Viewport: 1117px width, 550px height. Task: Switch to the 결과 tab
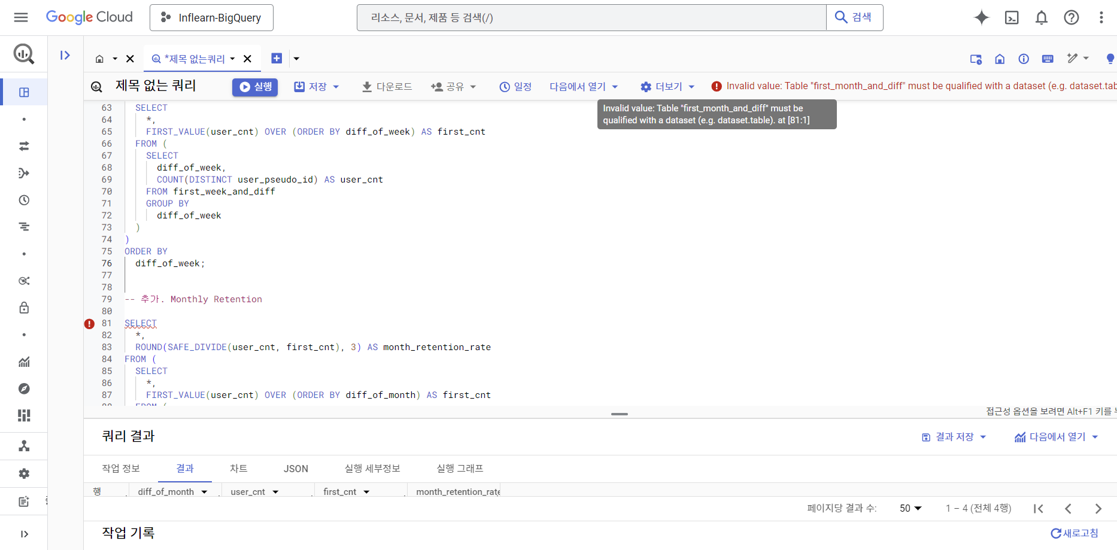185,469
